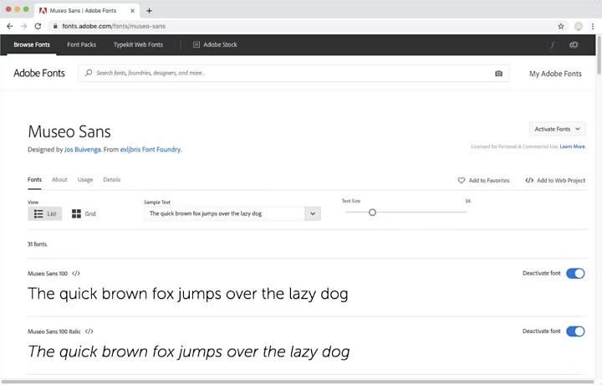Screen dimensions: 602x385
Task: Select the About tab
Action: [59, 179]
